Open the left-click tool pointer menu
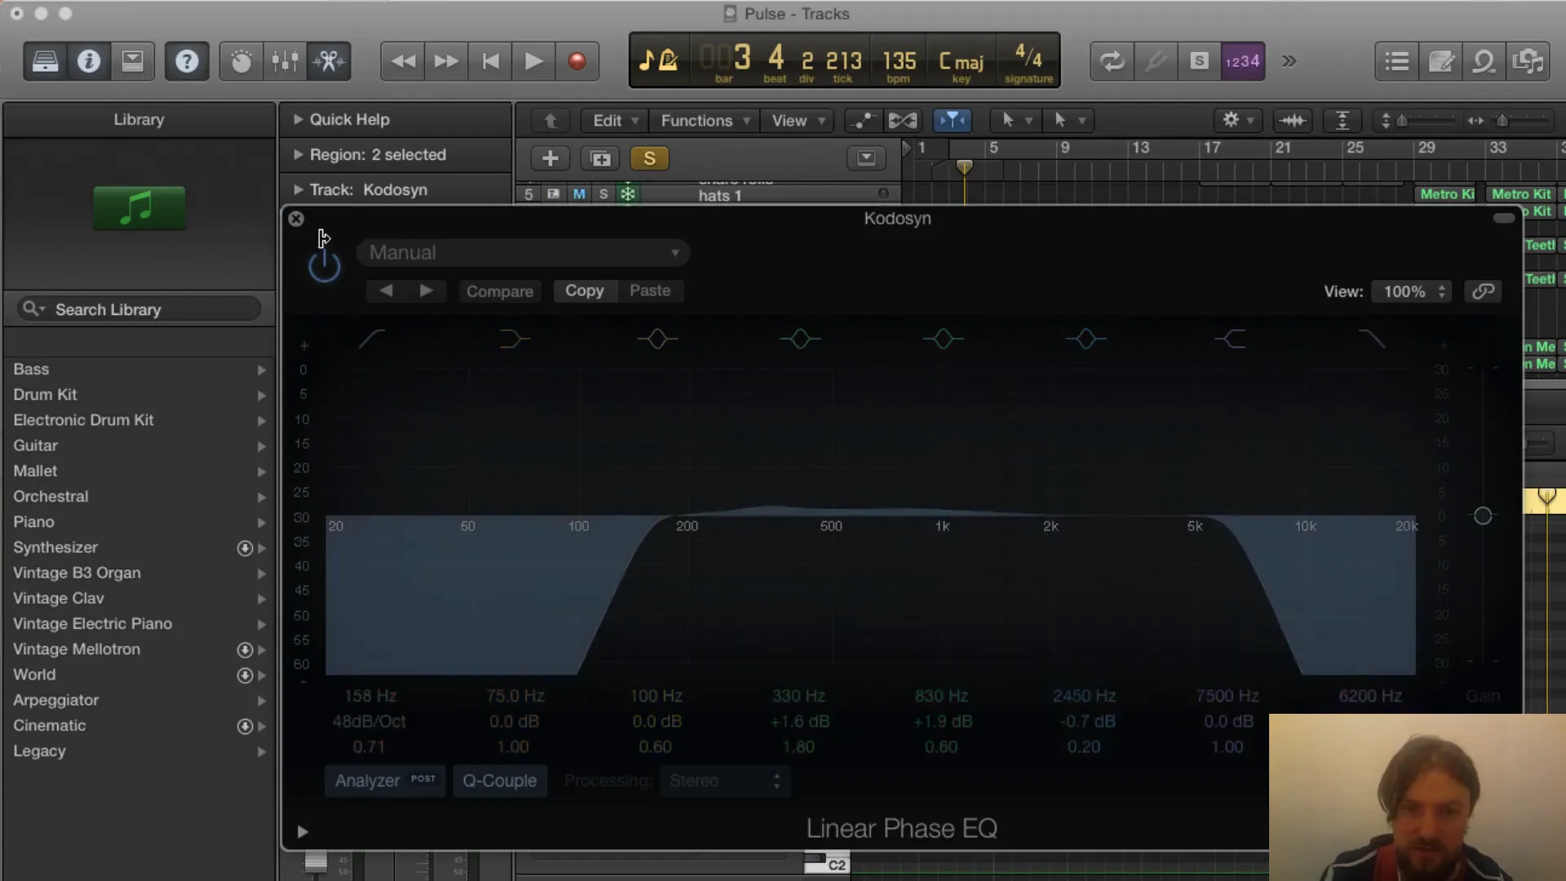Screen dimensions: 1566x881 (1015, 121)
